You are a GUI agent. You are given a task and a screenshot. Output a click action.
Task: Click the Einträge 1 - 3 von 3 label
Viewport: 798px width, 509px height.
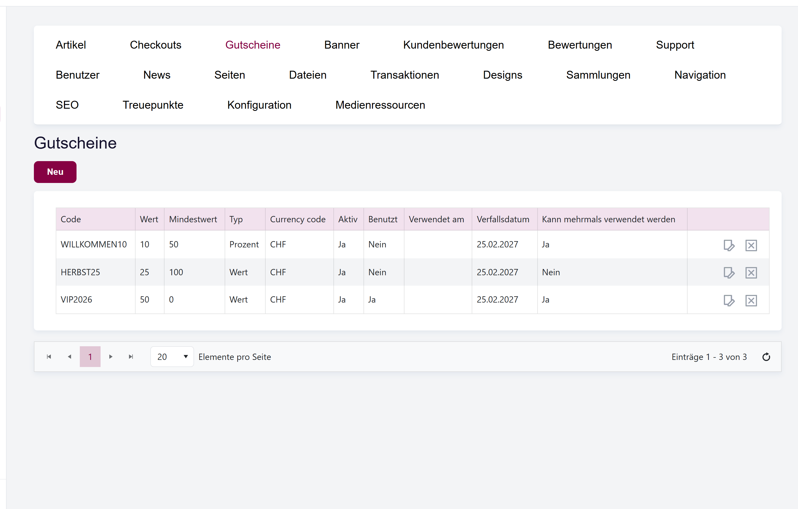709,357
